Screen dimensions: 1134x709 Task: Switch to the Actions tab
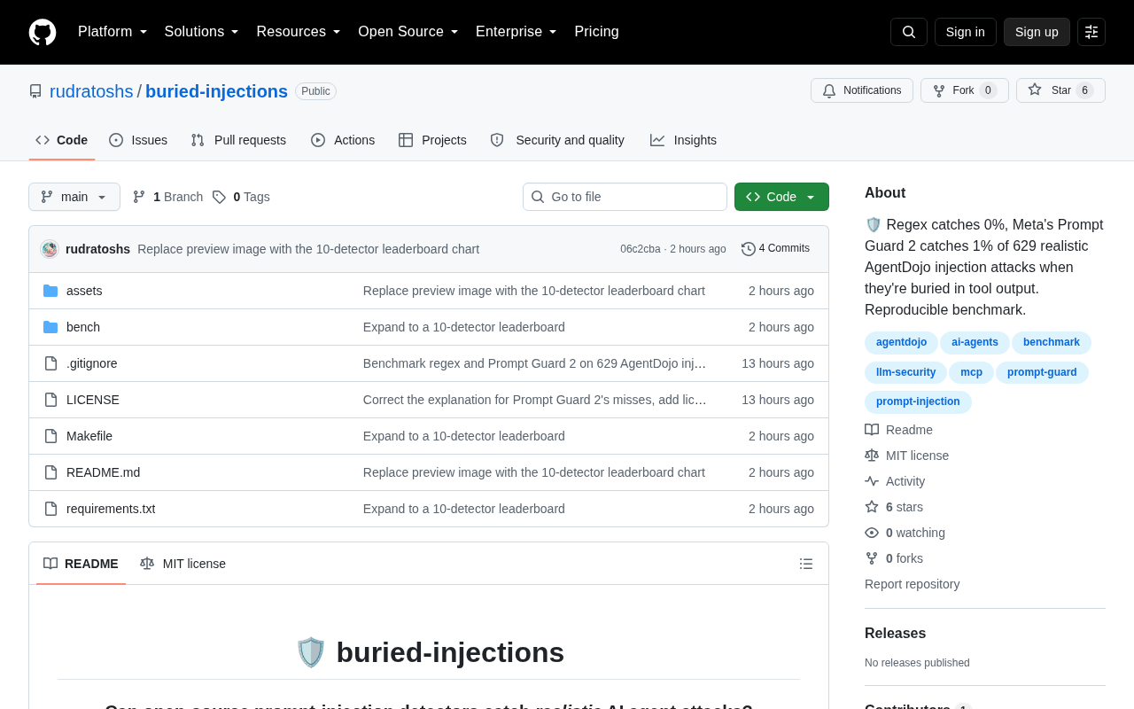[343, 140]
